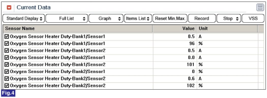
Task: Toggle the Bank2/Sensor1 row showing 0.0 A checkbox
Action: click(7, 58)
